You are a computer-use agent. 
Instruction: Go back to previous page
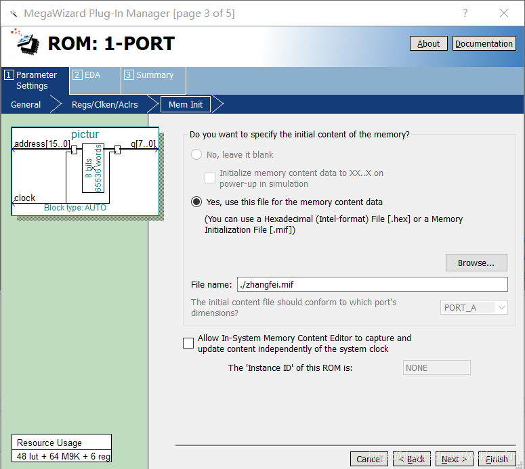click(412, 459)
